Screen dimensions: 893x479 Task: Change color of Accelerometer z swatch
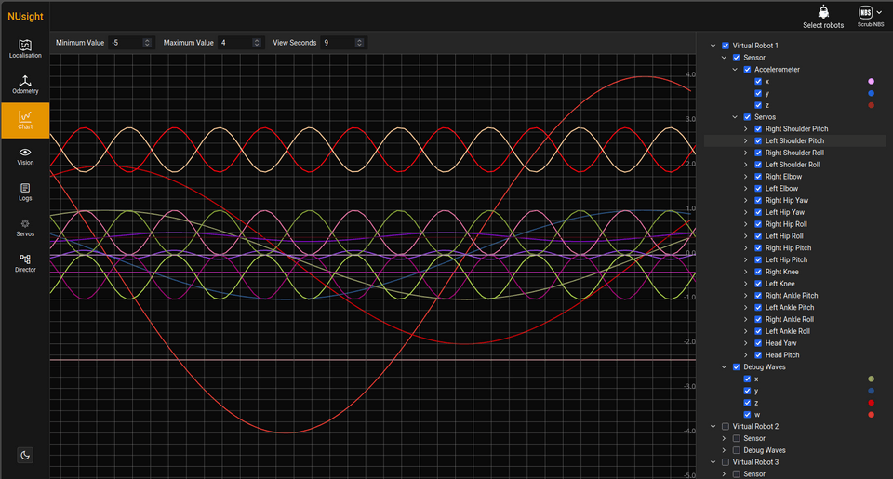pyautogui.click(x=871, y=105)
